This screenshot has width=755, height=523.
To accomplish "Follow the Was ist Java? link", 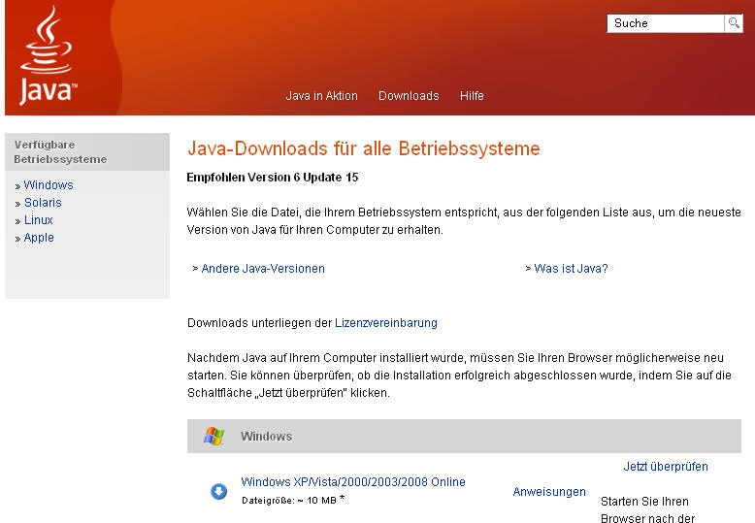I will 571,269.
